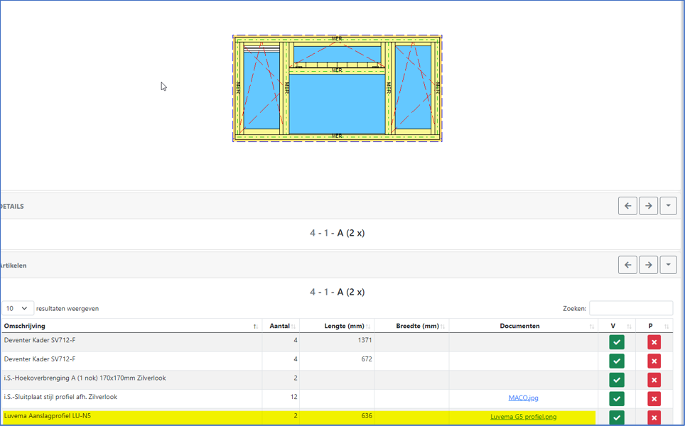
Task: Expand the Artikelen section dropdown arrow
Action: pyautogui.click(x=668, y=265)
